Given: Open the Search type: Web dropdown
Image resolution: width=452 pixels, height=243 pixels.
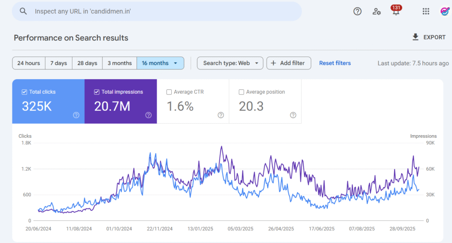Looking at the screenshot, I should (x=230, y=63).
